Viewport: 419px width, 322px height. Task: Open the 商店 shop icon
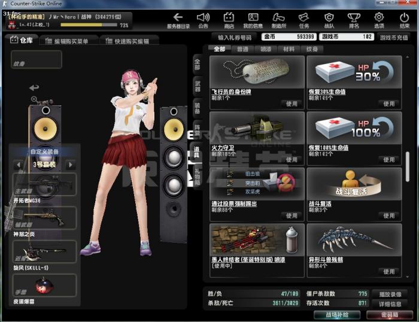229,20
